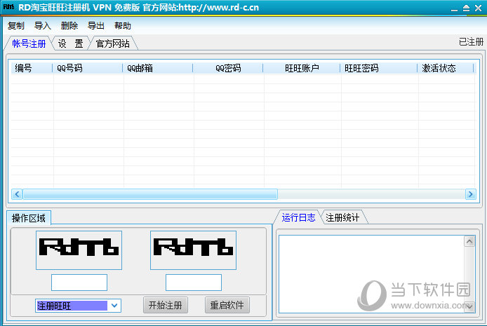
Task: Click the 旺旺密码 column header
Action: 379,68
